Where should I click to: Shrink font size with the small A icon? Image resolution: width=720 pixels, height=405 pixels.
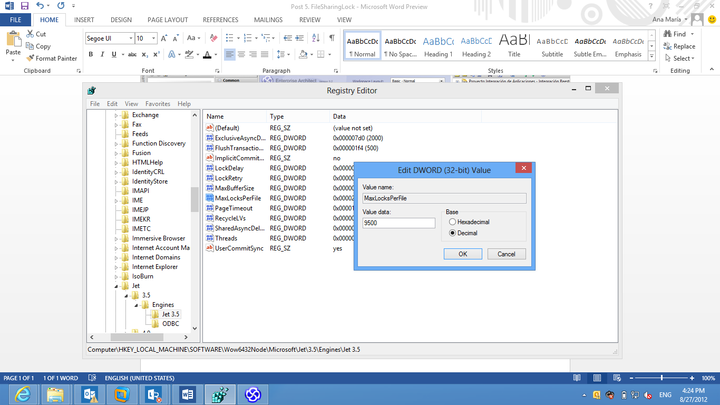click(x=176, y=38)
